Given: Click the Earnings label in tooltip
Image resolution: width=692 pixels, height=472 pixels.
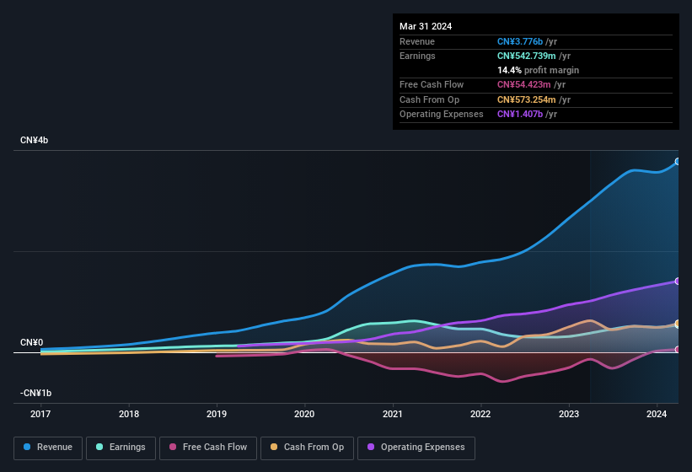Looking at the screenshot, I should pos(417,56).
